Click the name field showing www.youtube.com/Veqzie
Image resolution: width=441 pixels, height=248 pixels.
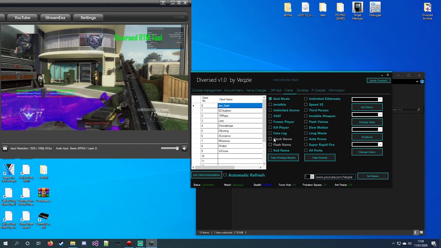click(336, 177)
